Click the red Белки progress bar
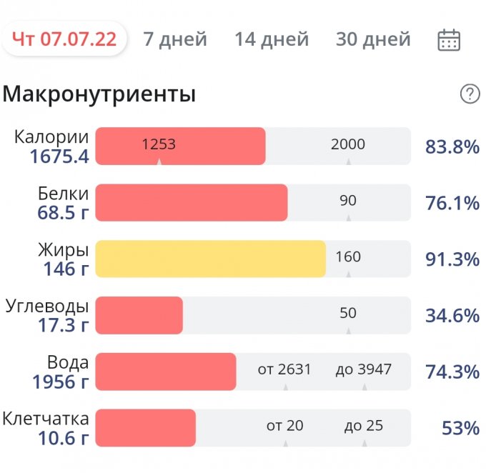486x473 pixels. 192,202
